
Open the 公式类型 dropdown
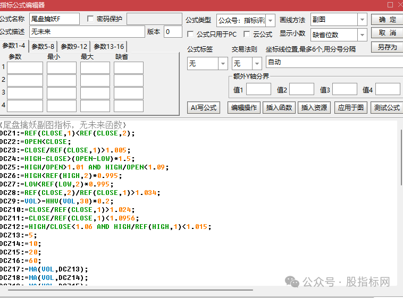pos(270,20)
